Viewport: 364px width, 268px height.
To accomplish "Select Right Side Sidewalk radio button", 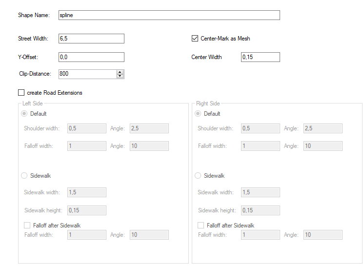I will (x=198, y=176).
